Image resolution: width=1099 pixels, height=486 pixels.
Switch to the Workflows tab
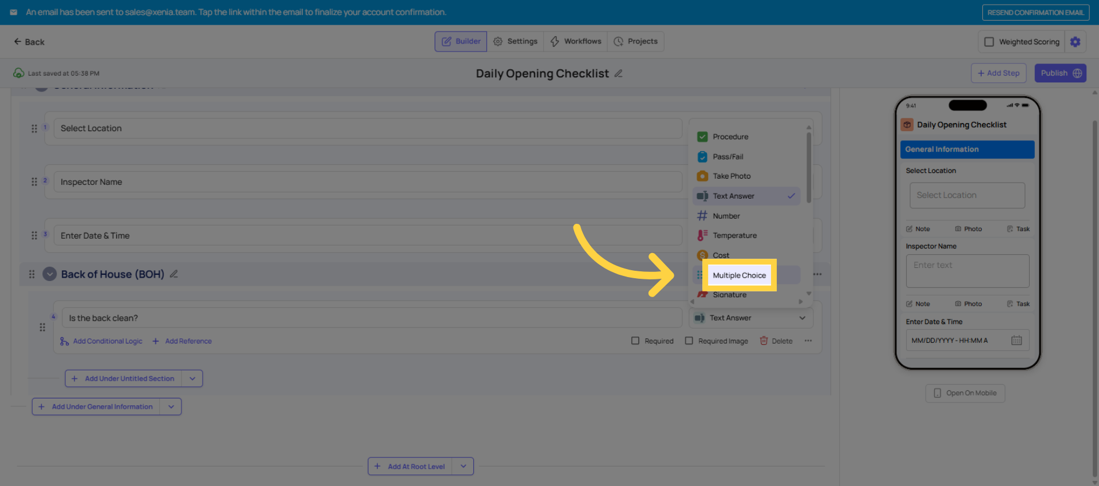575,42
